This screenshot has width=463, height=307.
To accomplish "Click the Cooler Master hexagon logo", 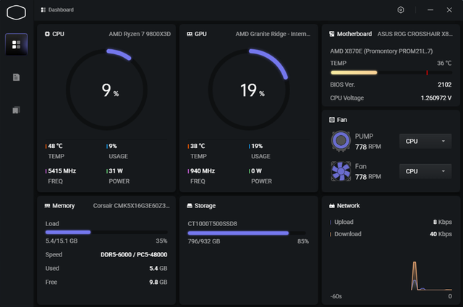I will click(16, 12).
